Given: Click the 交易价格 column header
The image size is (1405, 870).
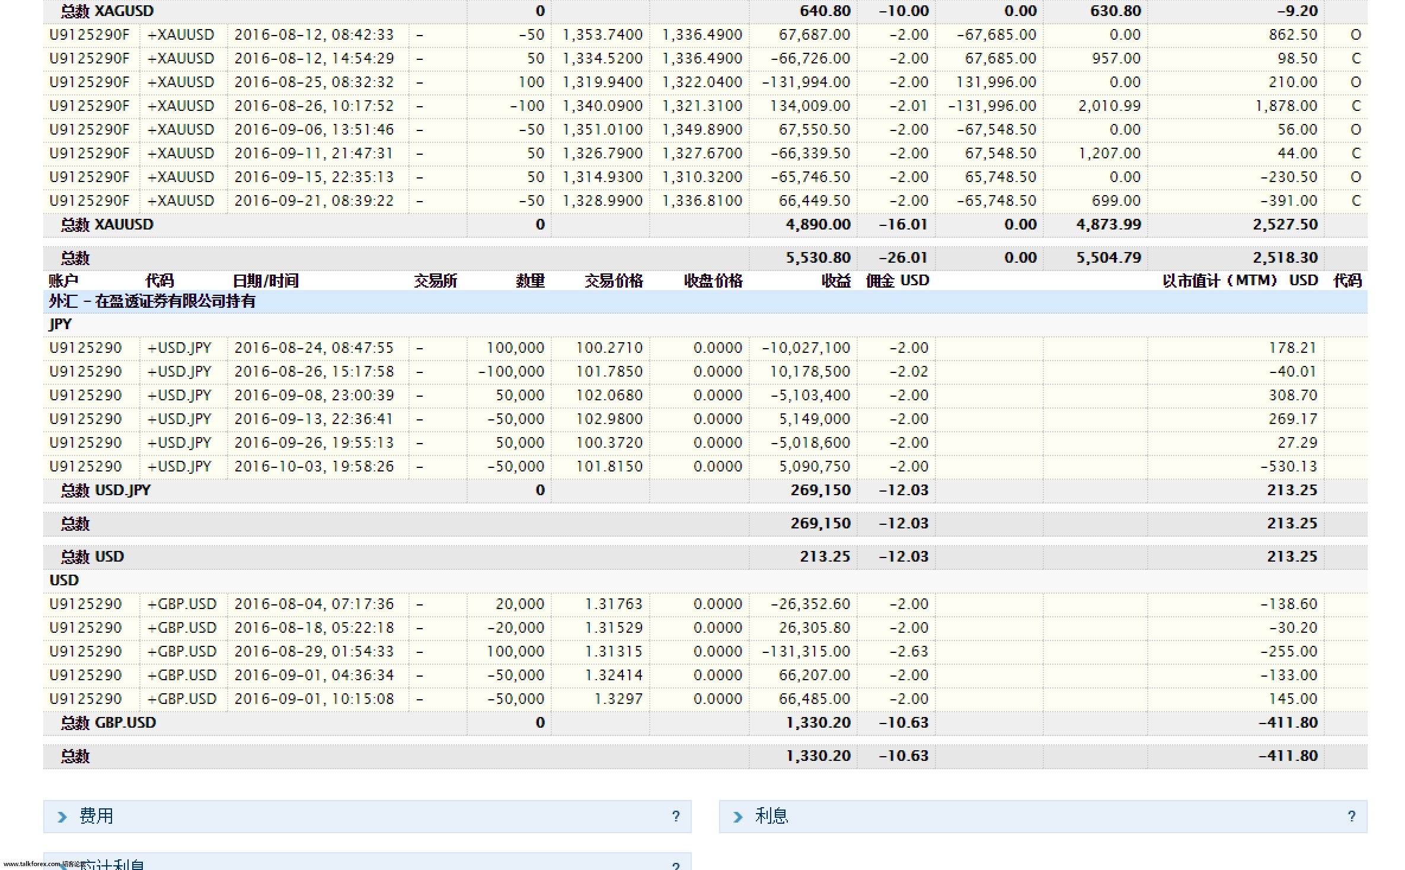Looking at the screenshot, I should coord(614,281).
